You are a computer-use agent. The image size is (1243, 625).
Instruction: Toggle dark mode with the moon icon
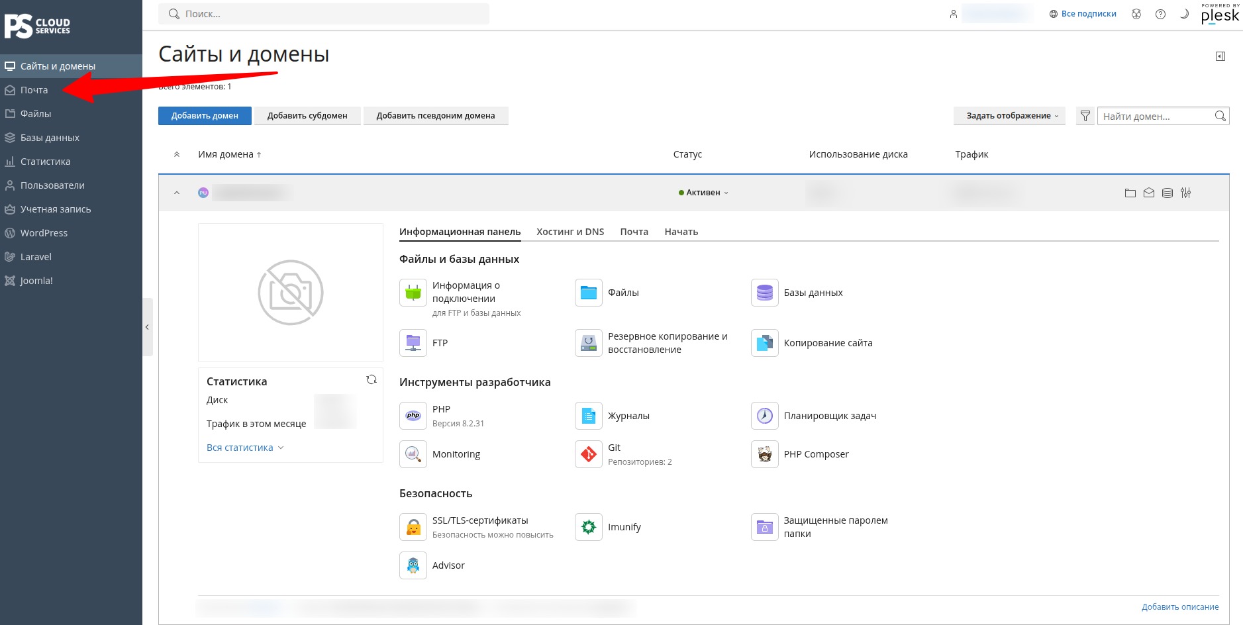(x=1184, y=14)
